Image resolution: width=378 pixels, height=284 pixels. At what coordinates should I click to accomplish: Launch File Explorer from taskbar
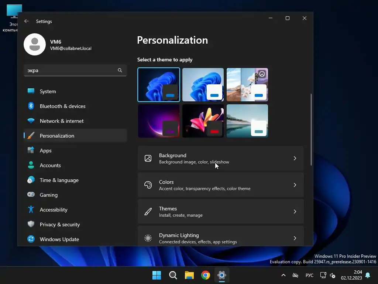point(189,275)
